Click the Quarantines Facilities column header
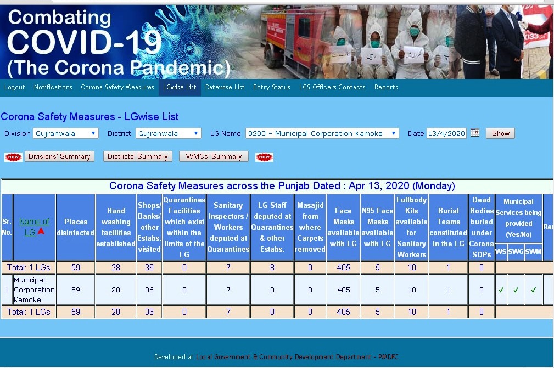Image resolution: width=554 pixels, height=368 pixels. (x=184, y=227)
